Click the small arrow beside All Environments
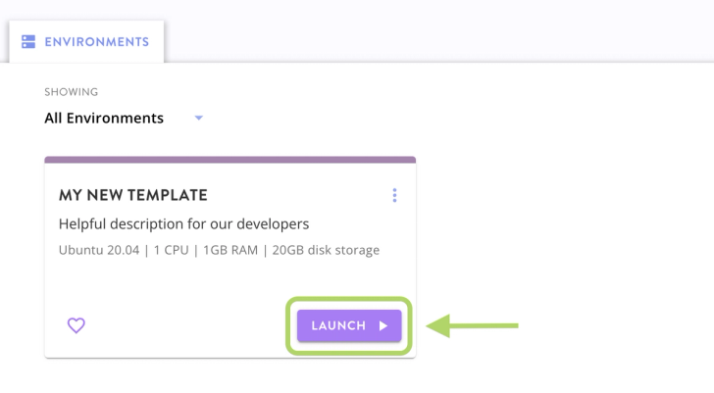The height and width of the screenshot is (393, 714). [x=198, y=118]
